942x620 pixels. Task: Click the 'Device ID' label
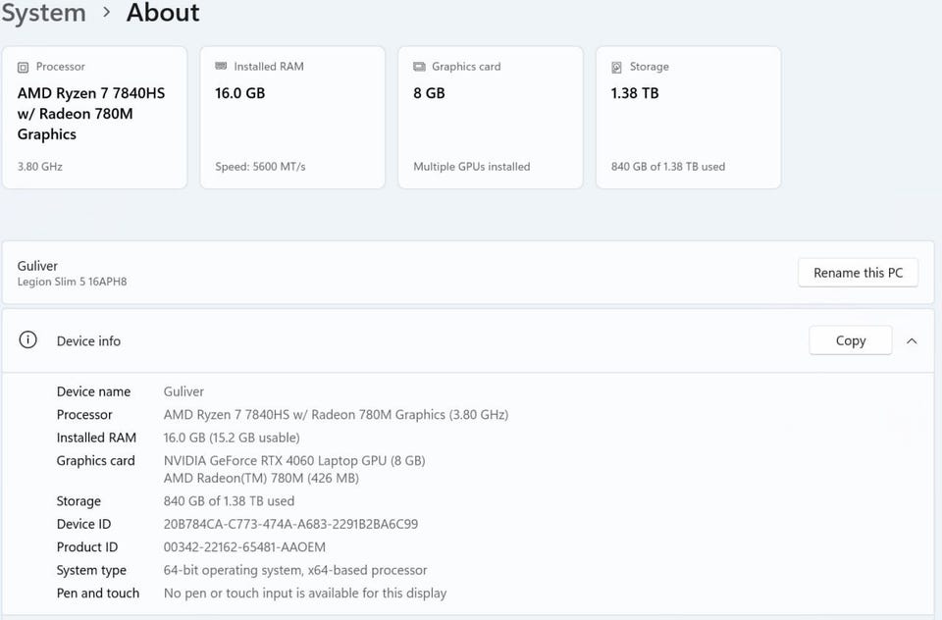coord(84,524)
